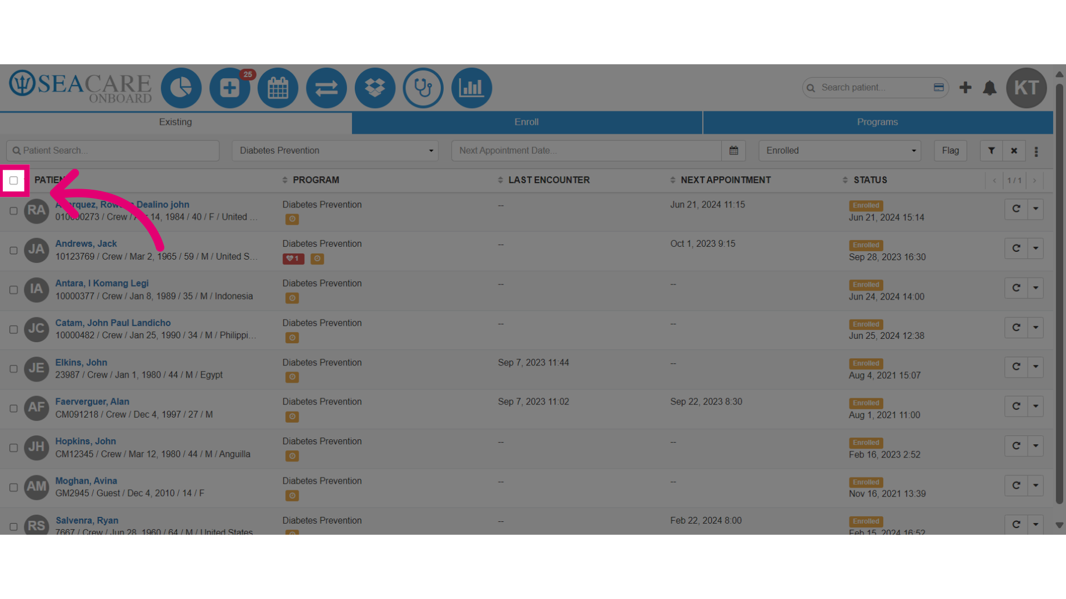Viewport: 1066px width, 599px height.
Task: Clear filters with the X button
Action: tap(1014, 151)
